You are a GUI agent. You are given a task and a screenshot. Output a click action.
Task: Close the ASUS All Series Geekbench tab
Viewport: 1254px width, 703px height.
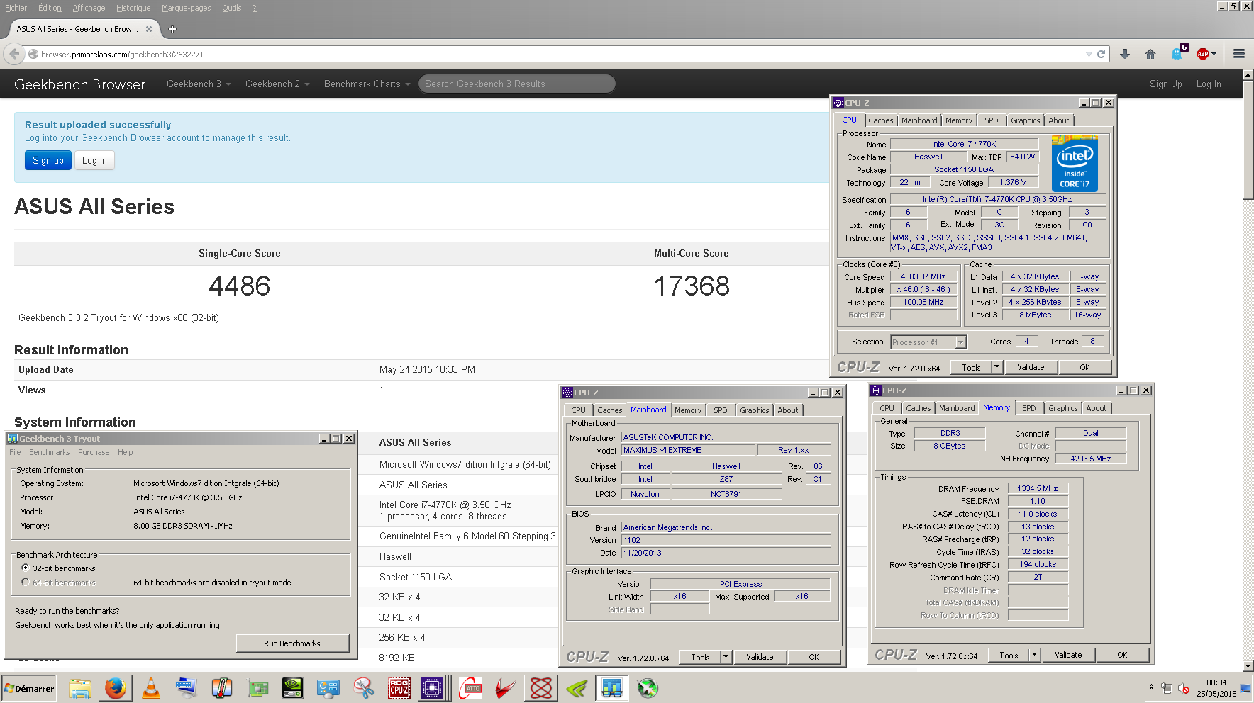coord(149,29)
